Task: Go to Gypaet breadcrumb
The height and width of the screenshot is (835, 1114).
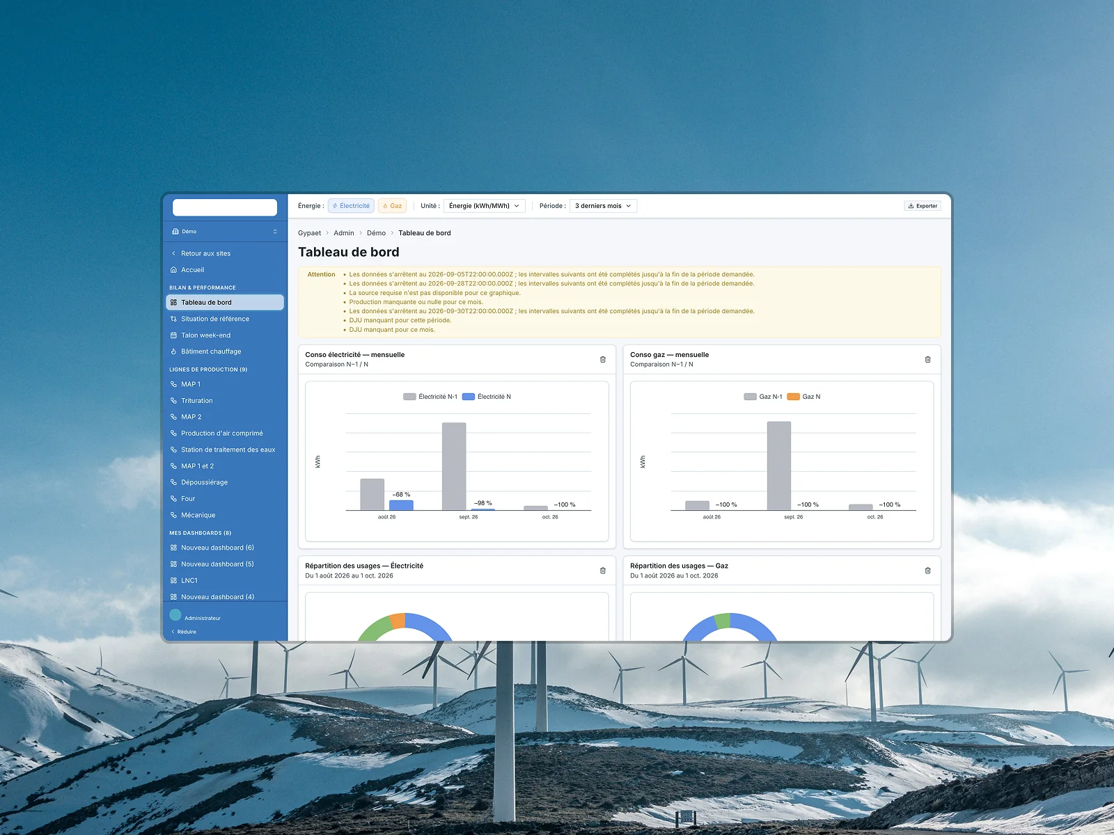Action: [309, 233]
